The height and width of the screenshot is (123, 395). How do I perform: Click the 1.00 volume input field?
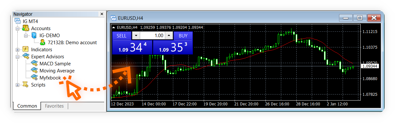click(152, 36)
